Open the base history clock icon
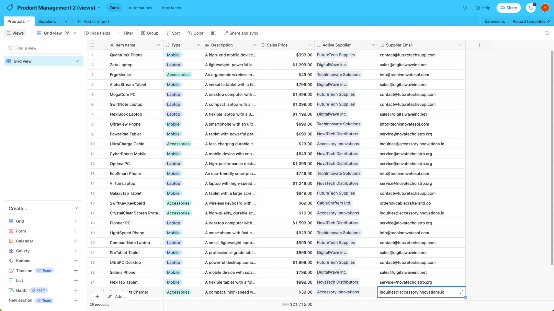This screenshot has height=311, width=554. [x=465, y=8]
